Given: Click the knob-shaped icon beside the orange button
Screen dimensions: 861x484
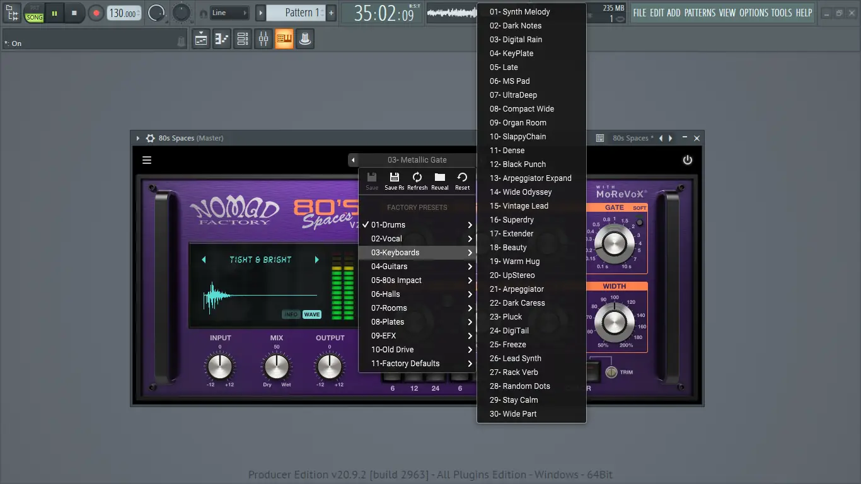Looking at the screenshot, I should [x=305, y=39].
